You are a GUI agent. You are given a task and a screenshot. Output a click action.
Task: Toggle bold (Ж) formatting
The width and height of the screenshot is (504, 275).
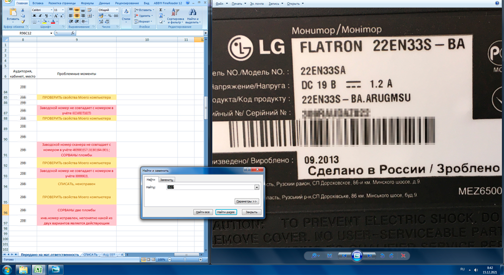tap(34, 16)
